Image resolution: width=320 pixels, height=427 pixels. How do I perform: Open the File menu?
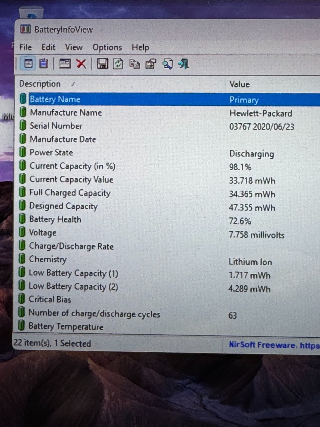point(26,47)
